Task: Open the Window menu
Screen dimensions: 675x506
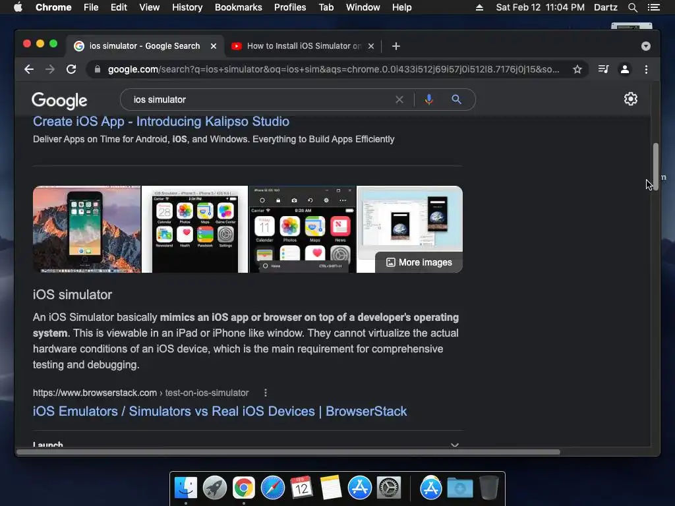Action: pyautogui.click(x=363, y=7)
